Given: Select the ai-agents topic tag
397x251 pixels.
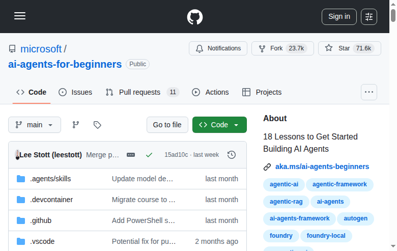Looking at the screenshot, I should click(x=330, y=202).
